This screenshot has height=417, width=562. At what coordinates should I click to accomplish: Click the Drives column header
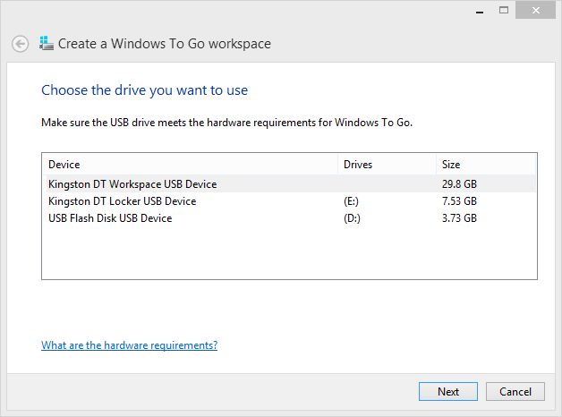387,165
